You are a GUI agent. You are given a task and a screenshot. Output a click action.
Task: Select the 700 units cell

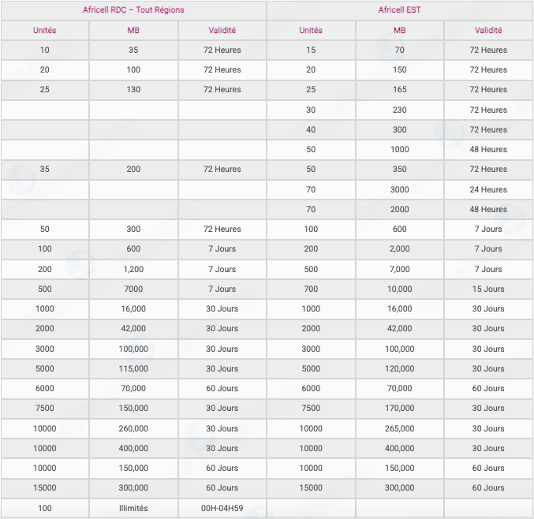tap(311, 289)
